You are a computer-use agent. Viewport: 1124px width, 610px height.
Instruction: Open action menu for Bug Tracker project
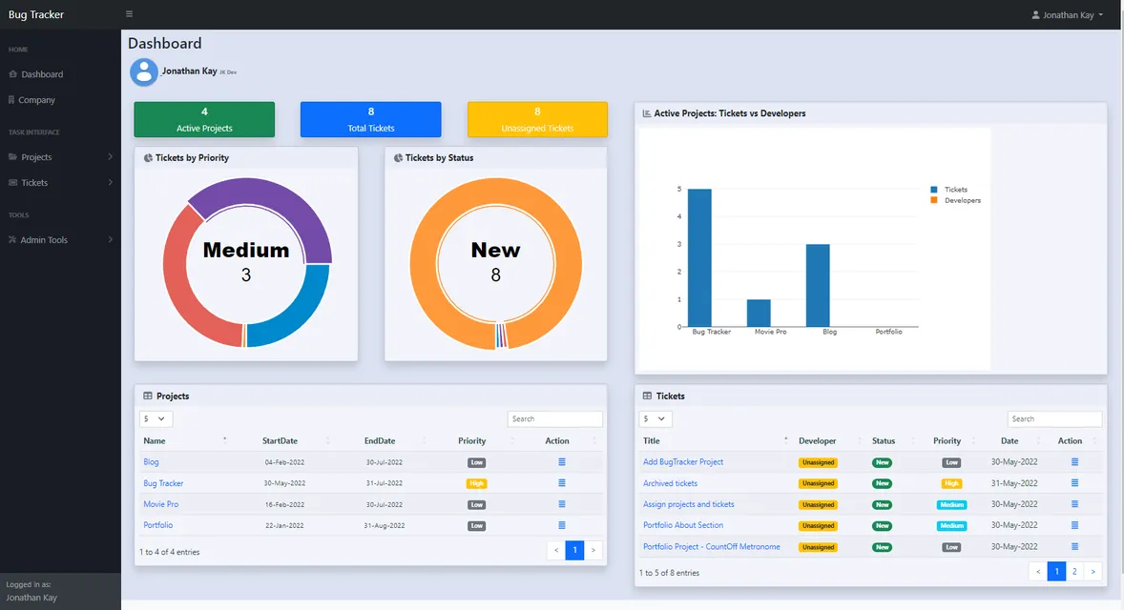tap(562, 483)
